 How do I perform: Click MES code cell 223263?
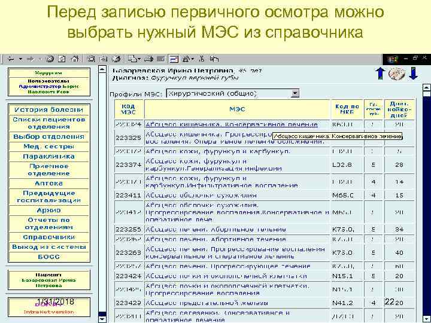coord(128,252)
